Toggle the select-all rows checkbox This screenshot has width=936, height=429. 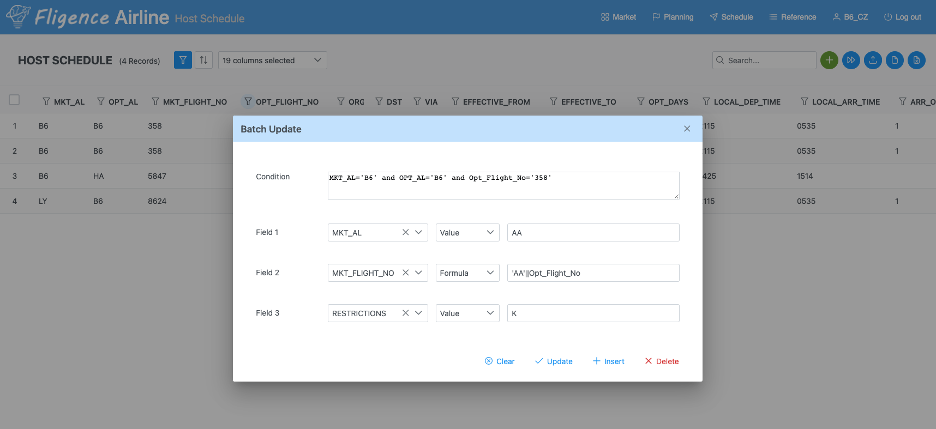tap(14, 100)
